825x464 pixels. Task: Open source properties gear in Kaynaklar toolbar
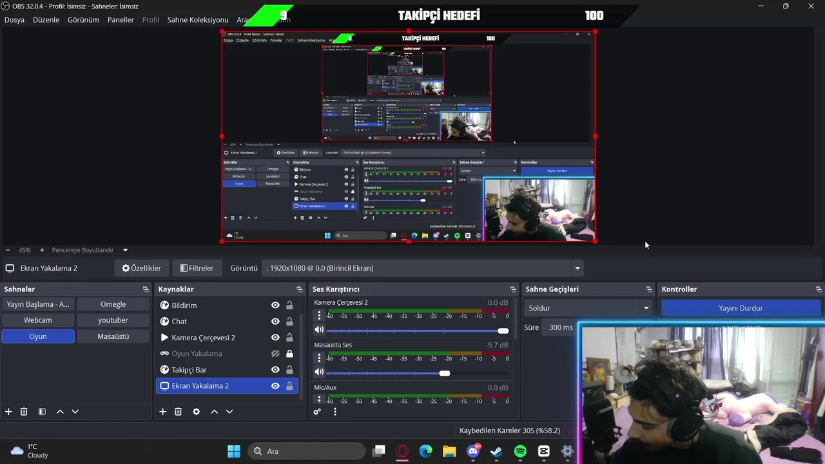[x=197, y=412]
